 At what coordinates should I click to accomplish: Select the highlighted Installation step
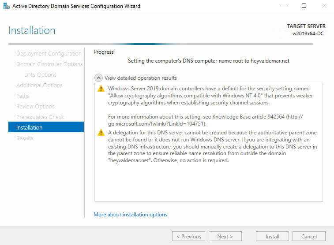pos(46,127)
